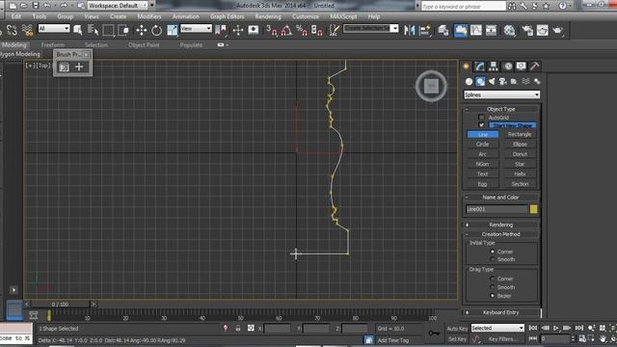Click the Set Keys key icon
Viewport: 617px width, 347px height.
[435, 334]
